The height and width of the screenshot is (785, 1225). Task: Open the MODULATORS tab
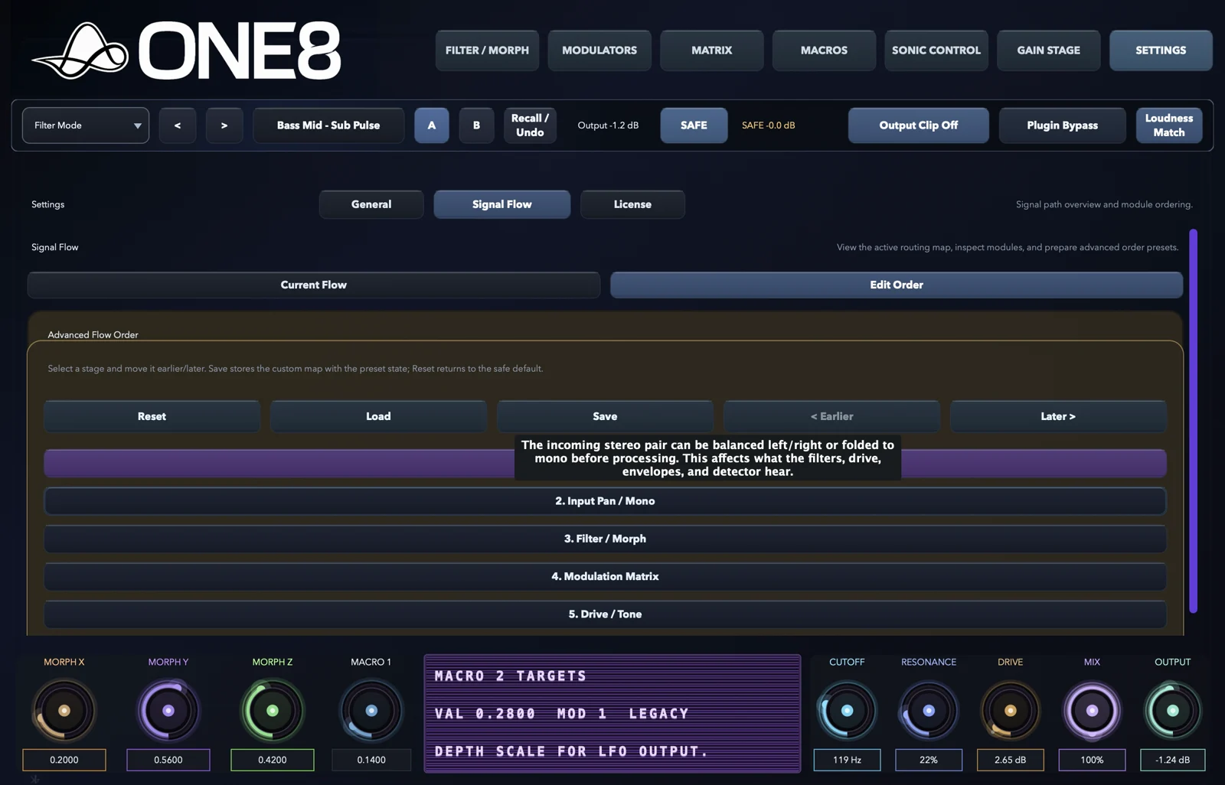pyautogui.click(x=599, y=50)
